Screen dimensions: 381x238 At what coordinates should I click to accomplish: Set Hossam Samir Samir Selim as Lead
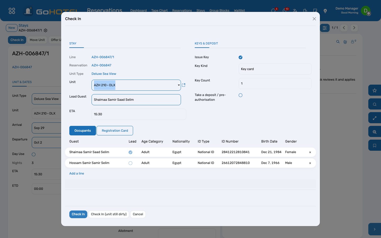(x=130, y=163)
